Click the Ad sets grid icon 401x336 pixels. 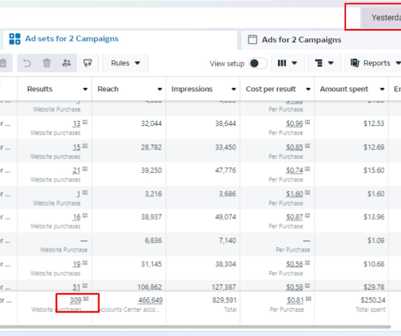coord(15,39)
